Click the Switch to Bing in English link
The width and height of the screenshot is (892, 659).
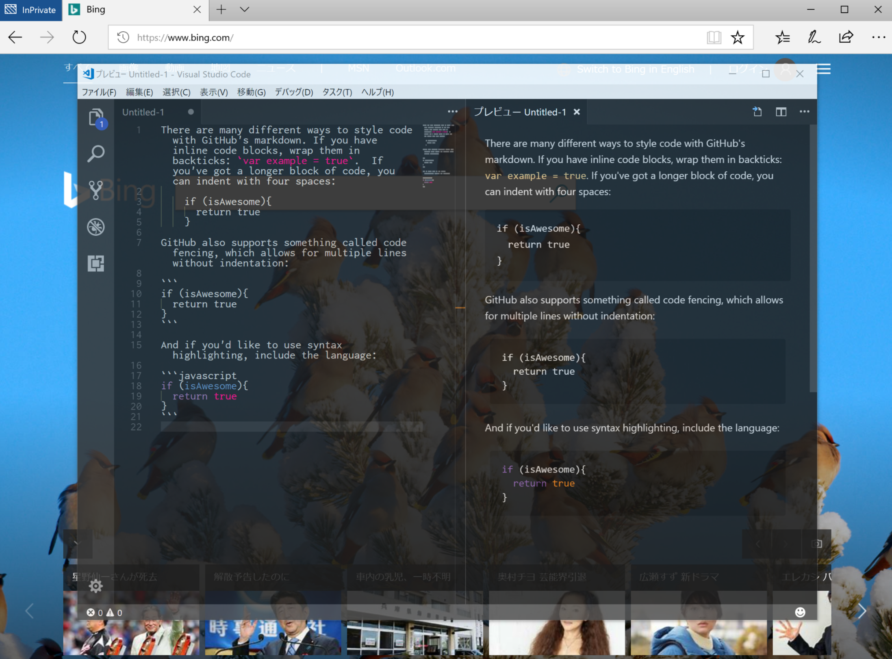coord(635,69)
